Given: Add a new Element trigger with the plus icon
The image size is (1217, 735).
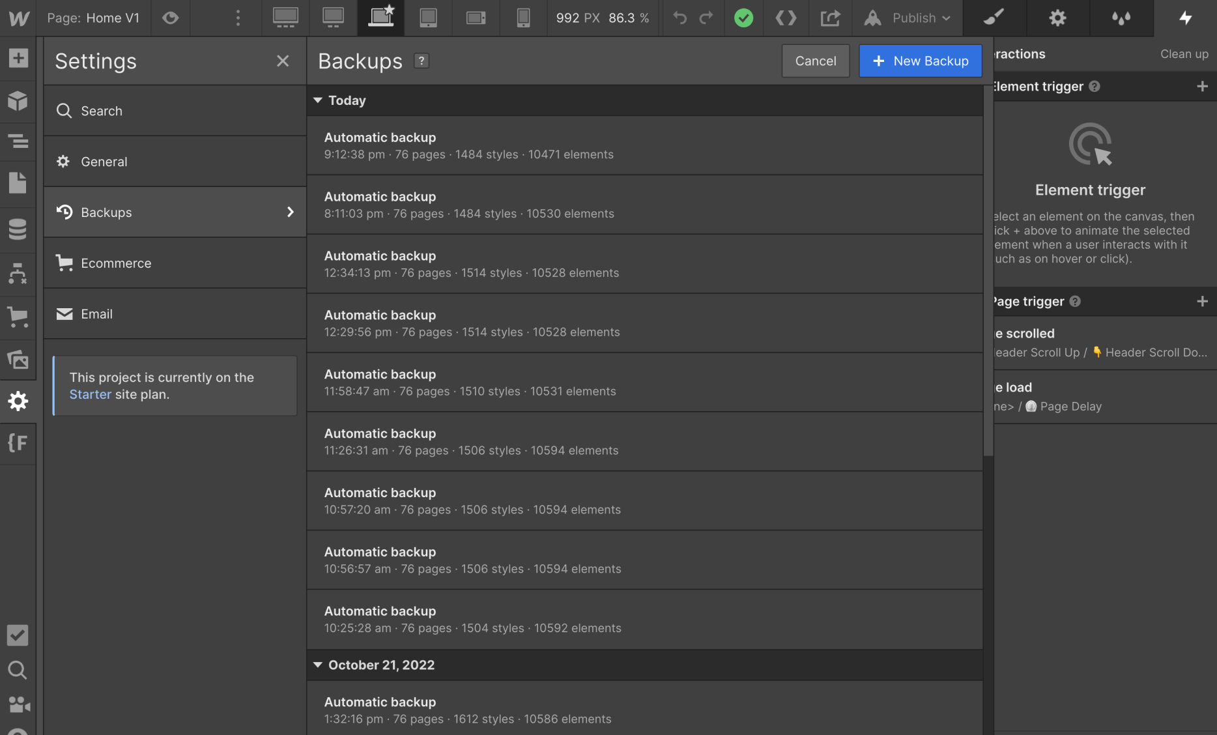Looking at the screenshot, I should [x=1203, y=86].
